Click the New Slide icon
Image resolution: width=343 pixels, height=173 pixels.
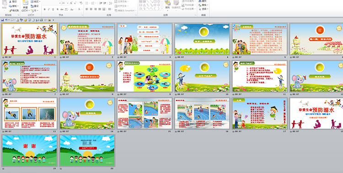tap(26, 3)
